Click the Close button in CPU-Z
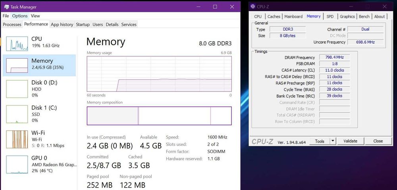Viewport: 397px width, 190px height. point(378,141)
